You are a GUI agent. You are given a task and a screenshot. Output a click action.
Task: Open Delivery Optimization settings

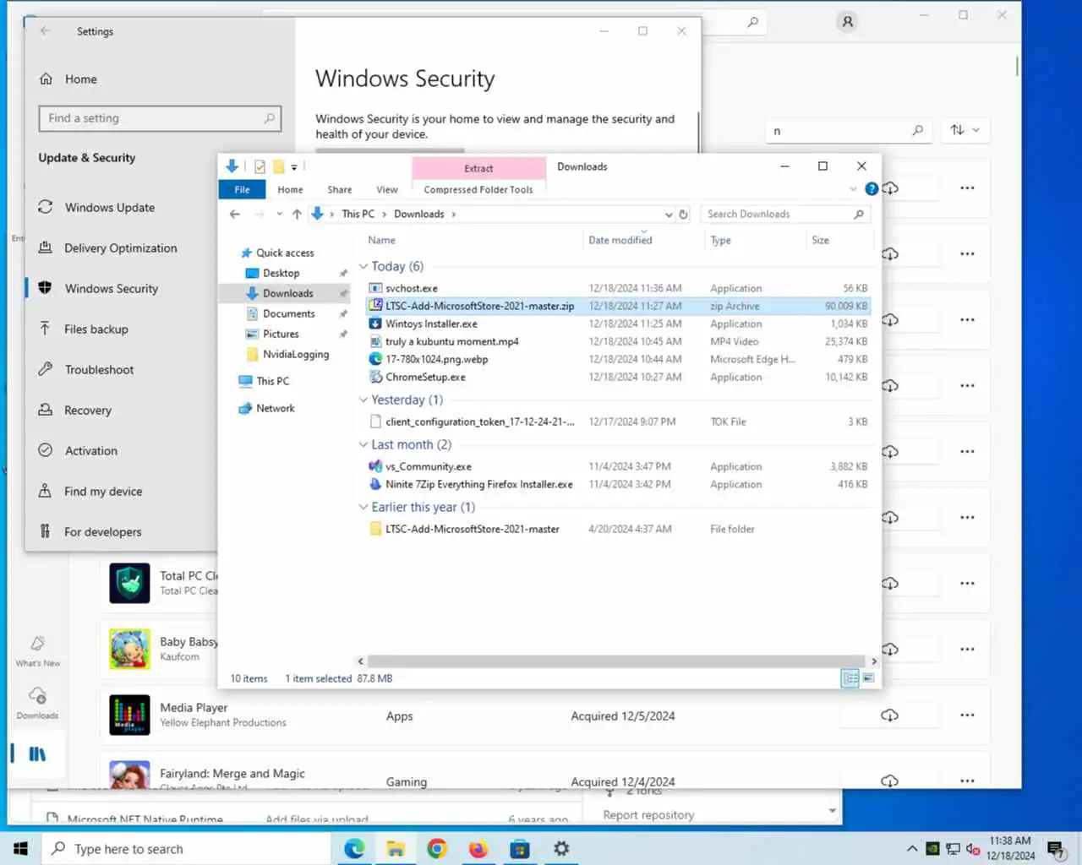(121, 248)
